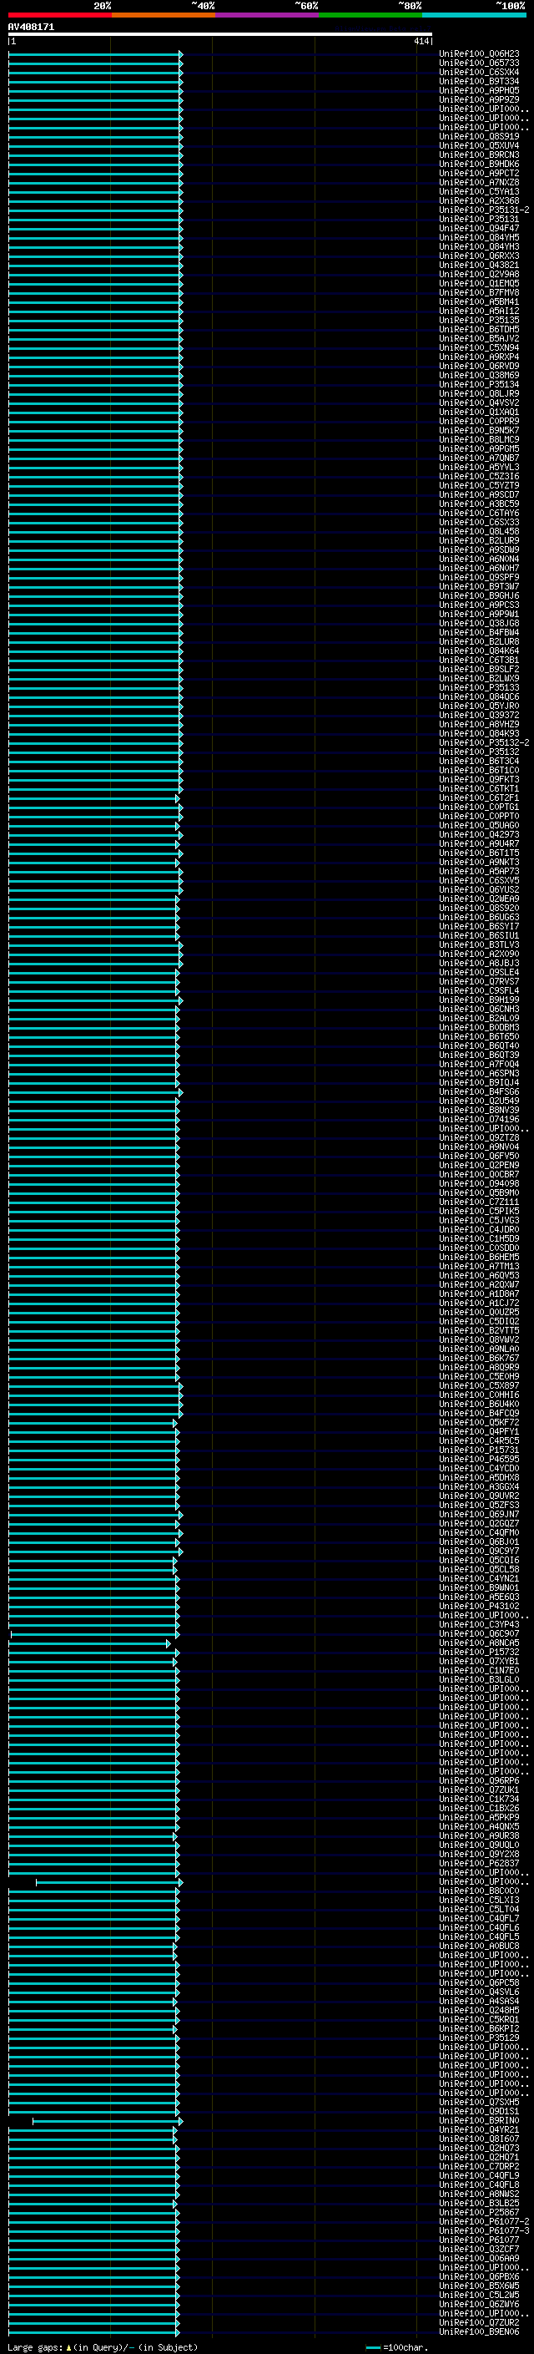534x2354 pixels.
Task: Open hit UniRef100_B8LMC9
Action: tap(479, 439)
